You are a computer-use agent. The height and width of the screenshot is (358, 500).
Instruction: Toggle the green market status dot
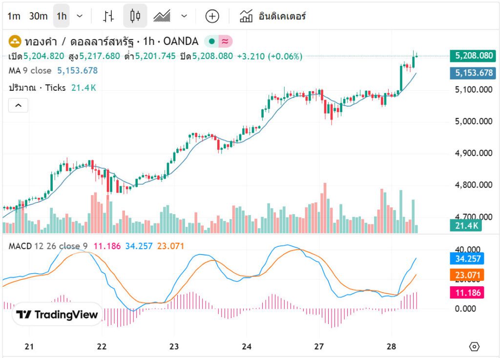point(212,41)
